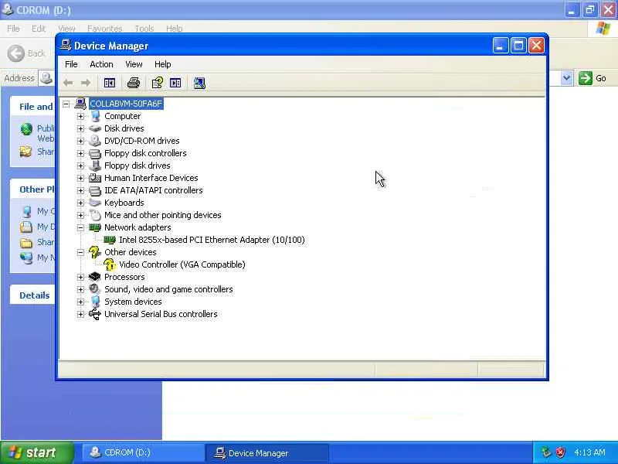
Task: Click the Video Controller warning icon
Action: point(110,264)
